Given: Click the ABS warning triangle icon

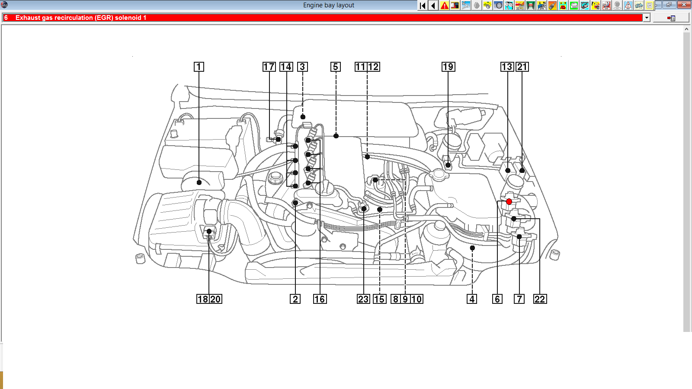Looking at the screenshot, I should (628, 6).
